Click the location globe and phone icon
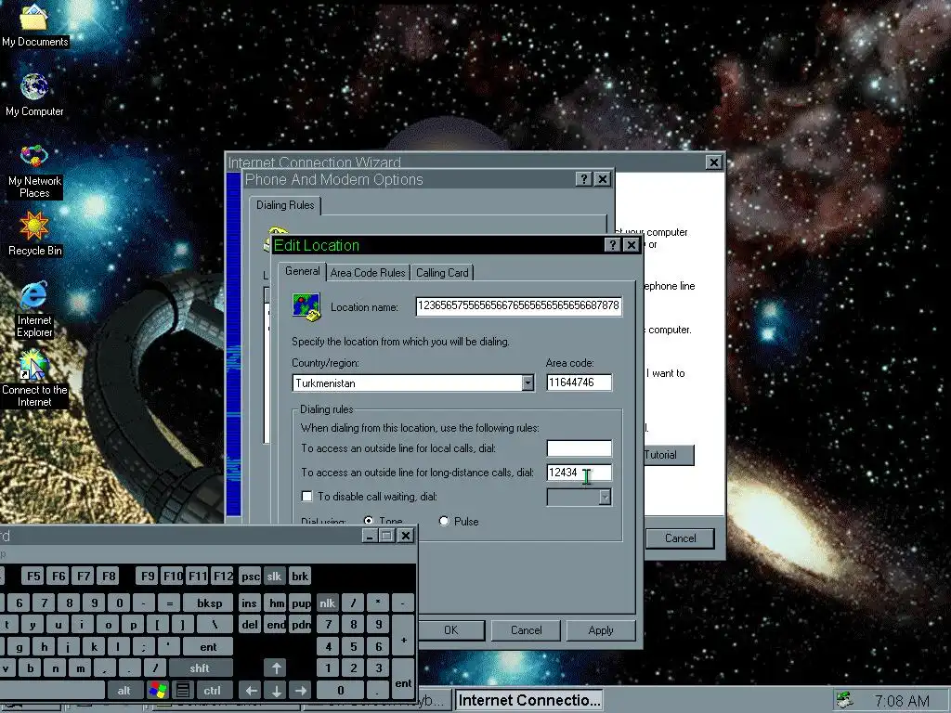This screenshot has width=951, height=713. coord(306,306)
